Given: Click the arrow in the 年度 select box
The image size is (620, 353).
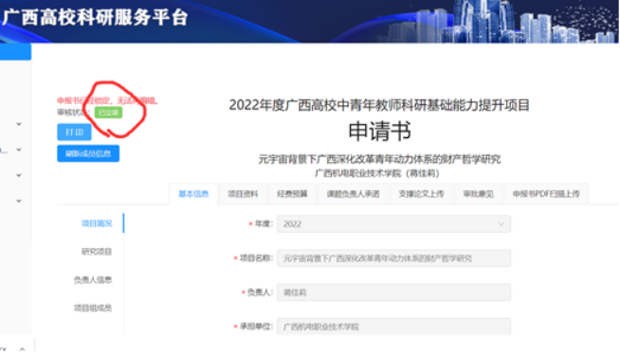Looking at the screenshot, I should (x=501, y=224).
